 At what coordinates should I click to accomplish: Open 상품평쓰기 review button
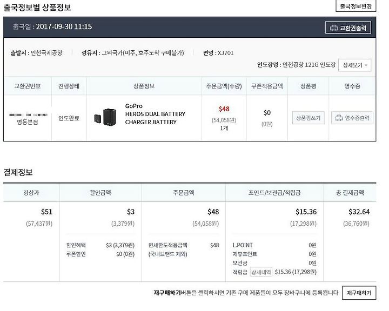pyautogui.click(x=308, y=118)
